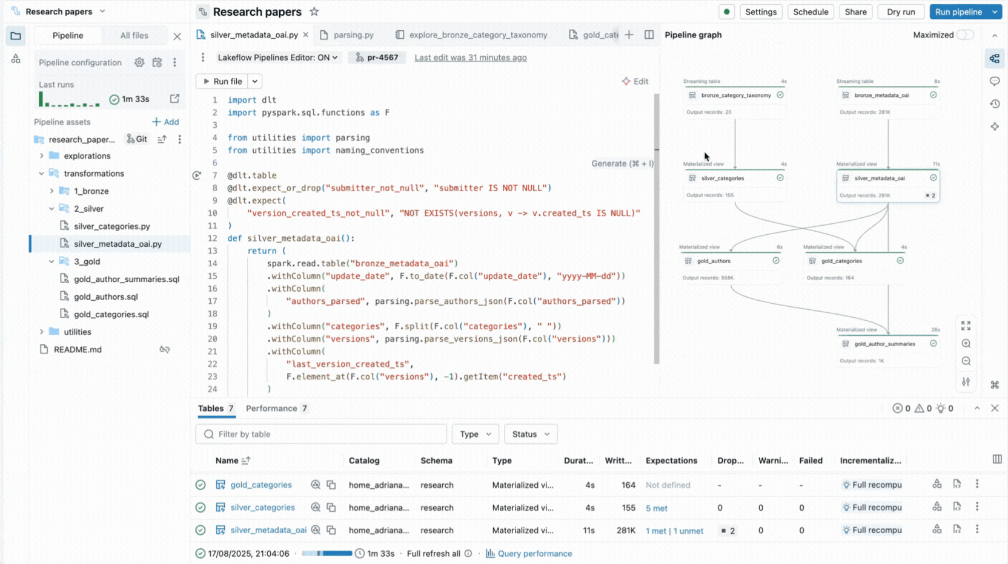Open the comments icon in right sidebar
Image resolution: width=1008 pixels, height=564 pixels.
coord(995,81)
